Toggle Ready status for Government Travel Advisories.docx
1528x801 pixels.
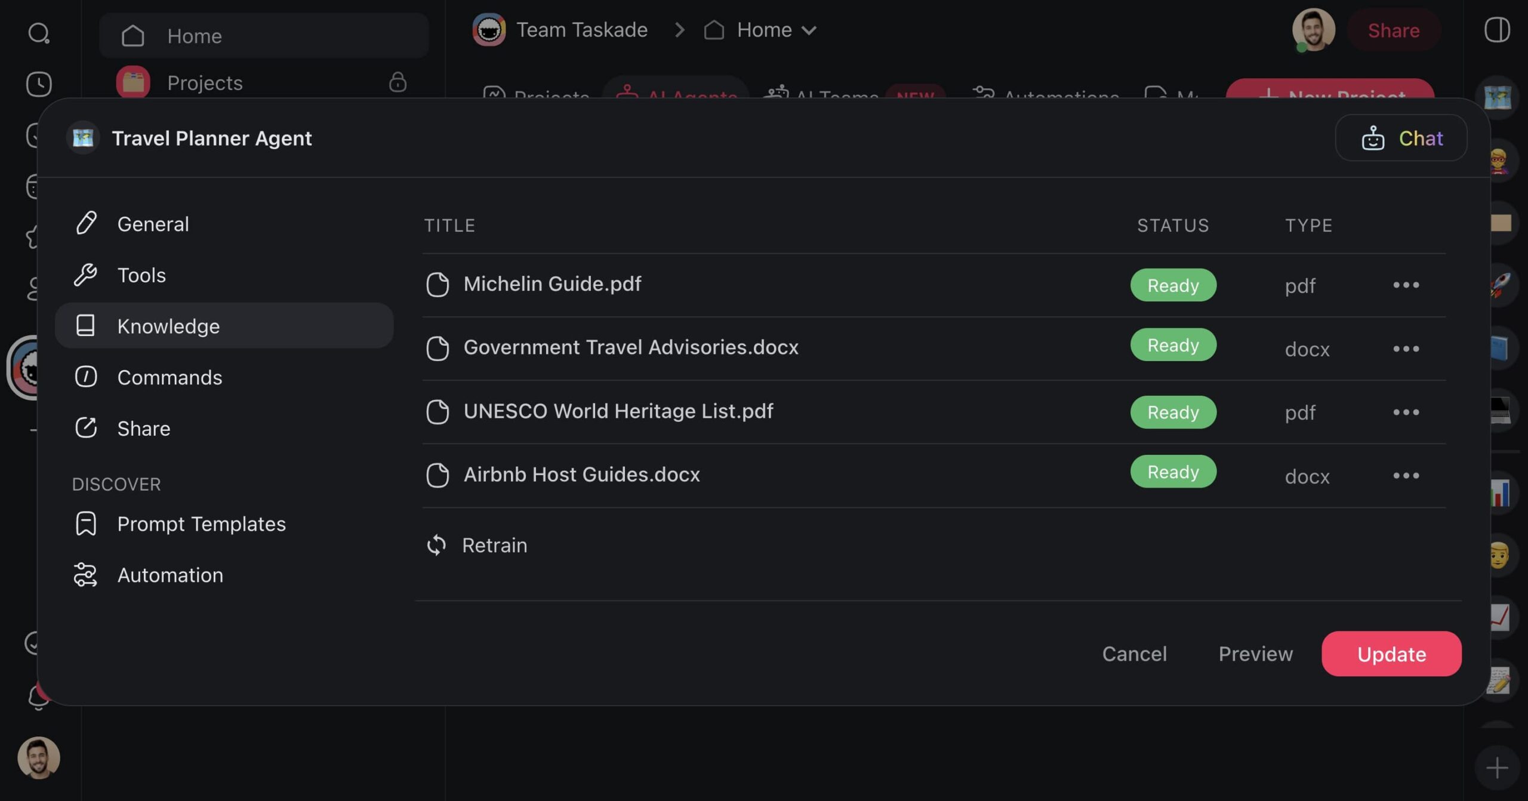click(1173, 347)
